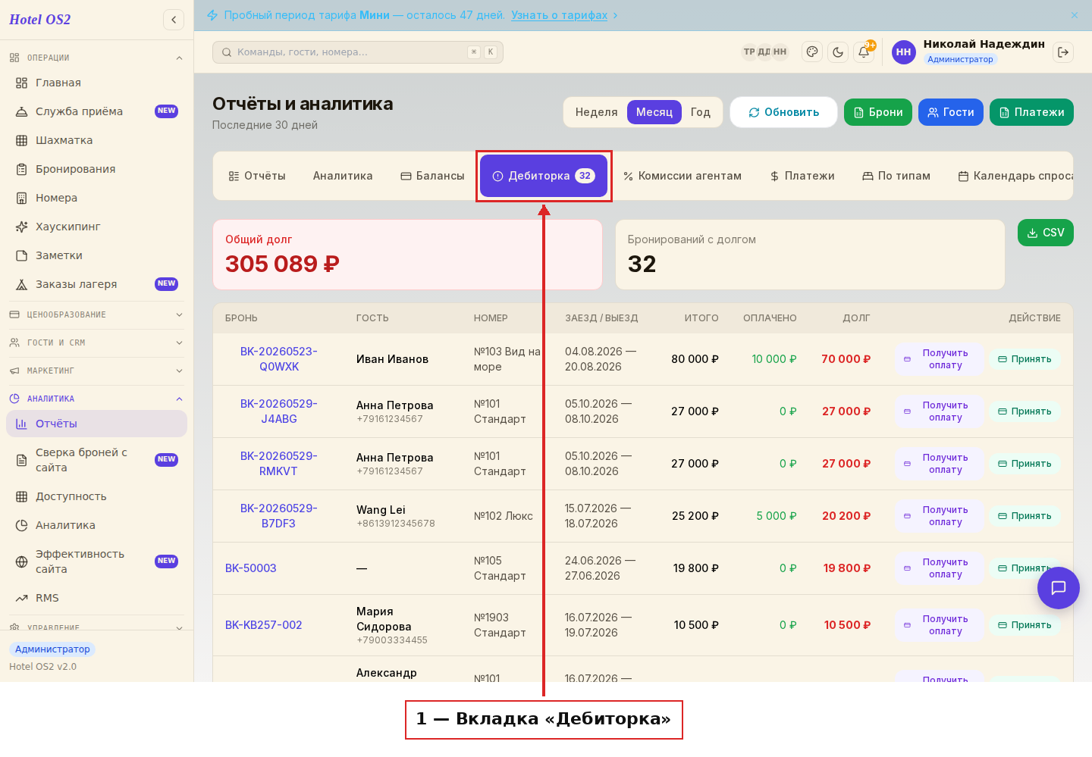Image resolution: width=1092 pixels, height=757 pixels.
Task: Open RMS in the sidebar
Action: (x=97, y=598)
